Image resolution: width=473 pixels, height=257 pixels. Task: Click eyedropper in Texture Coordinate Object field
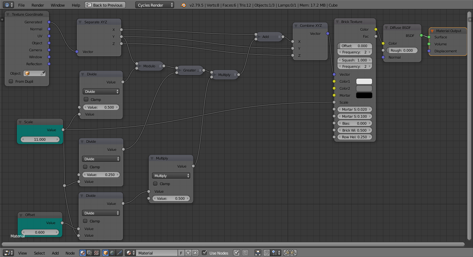click(43, 73)
